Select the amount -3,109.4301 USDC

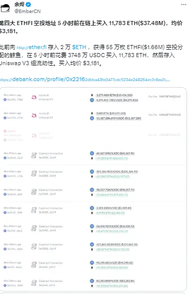click(x=113, y=208)
